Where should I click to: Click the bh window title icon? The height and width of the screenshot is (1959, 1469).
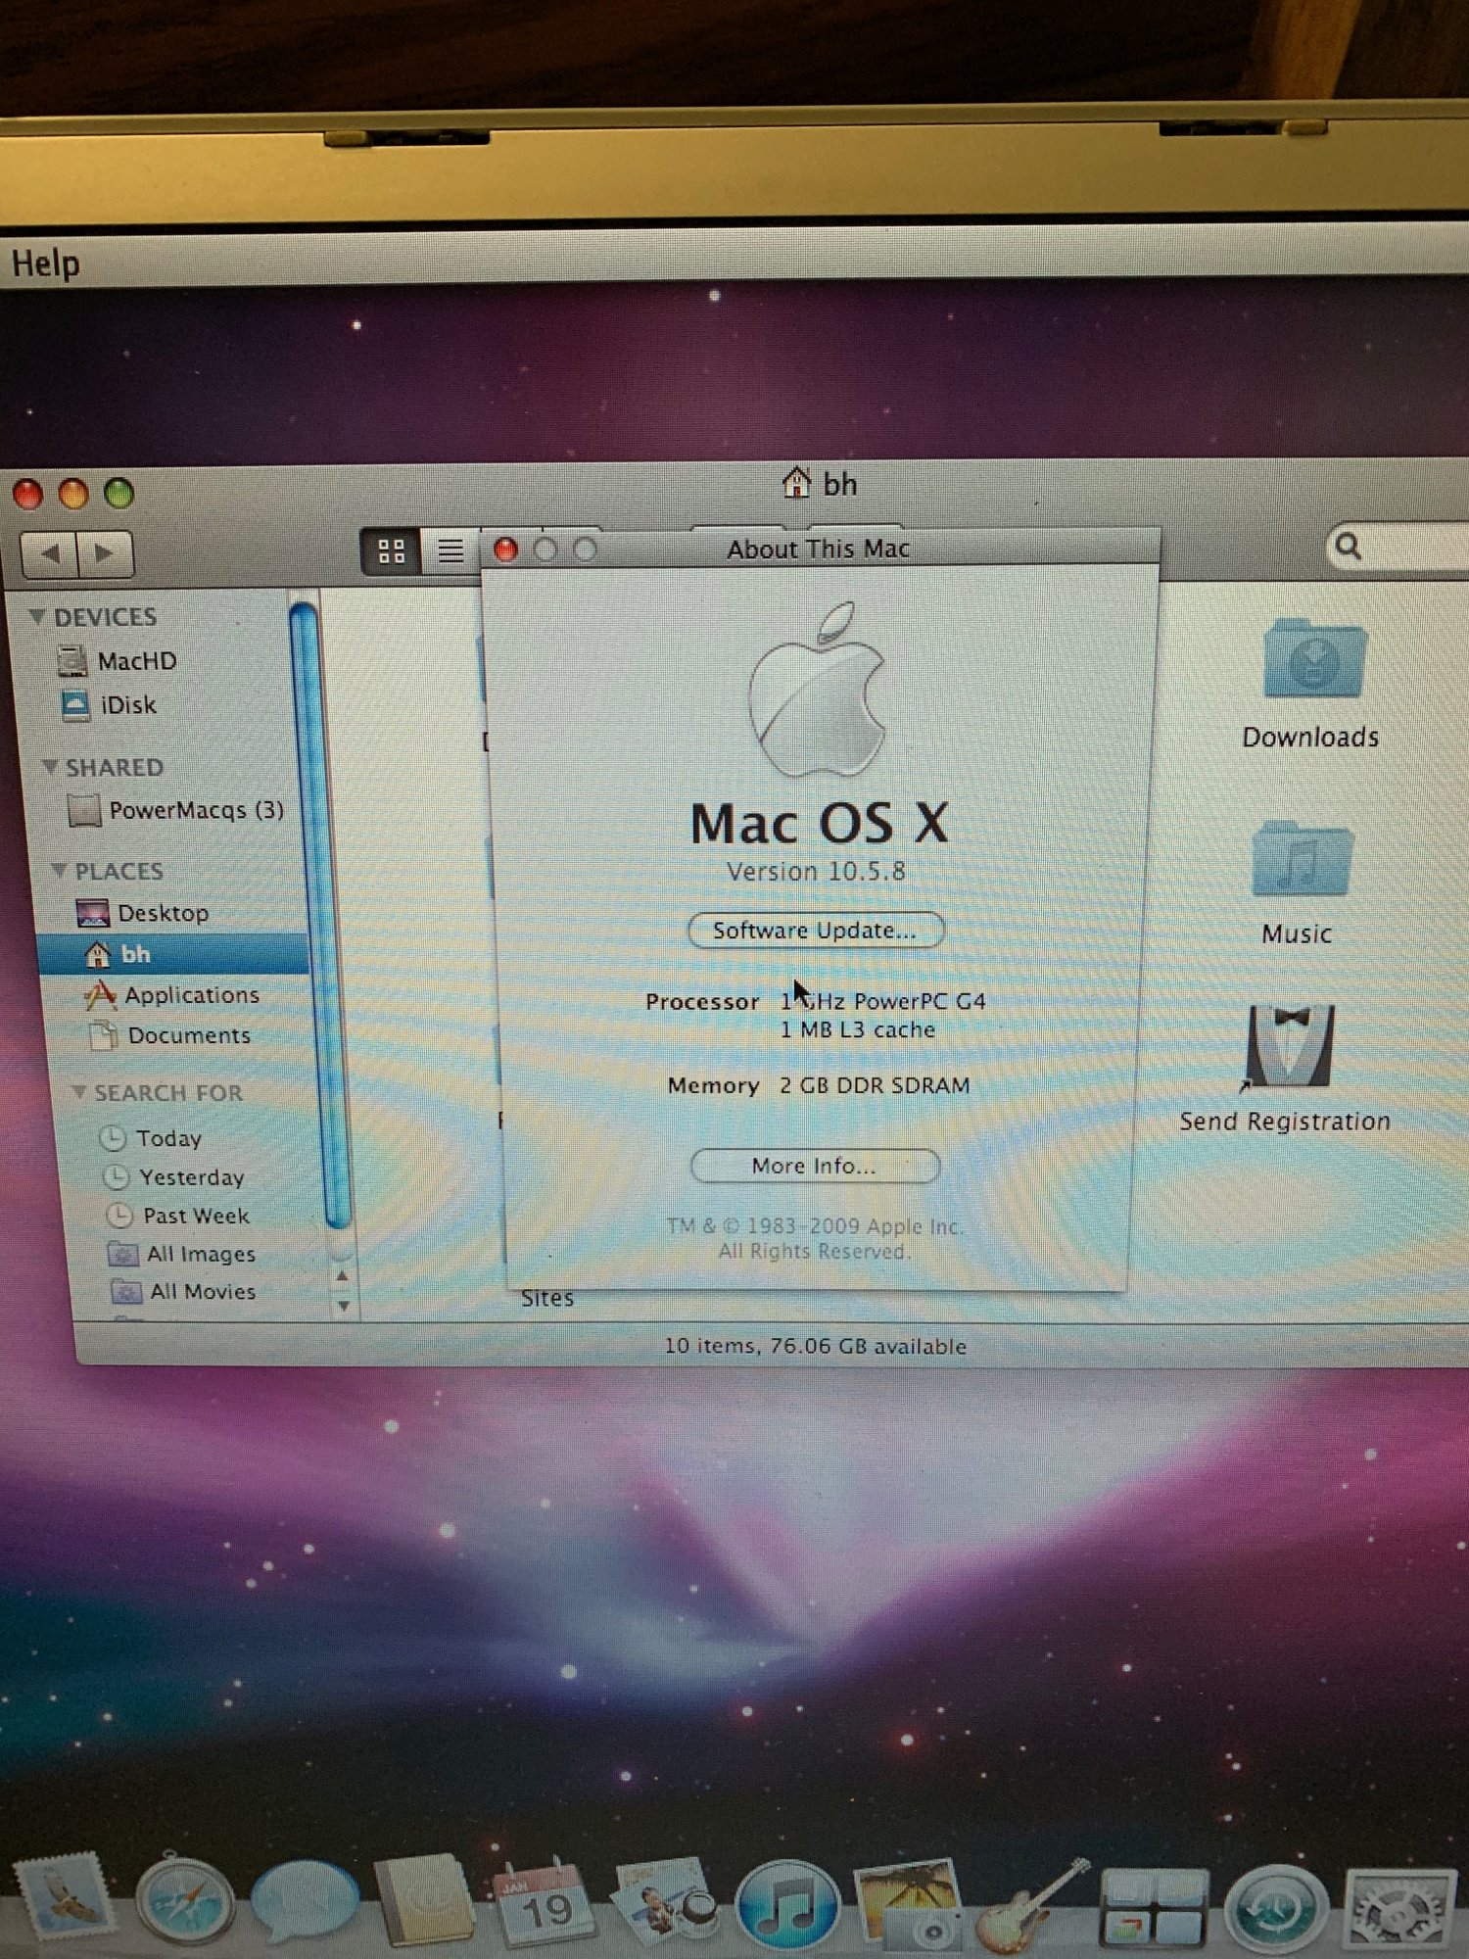click(x=796, y=482)
